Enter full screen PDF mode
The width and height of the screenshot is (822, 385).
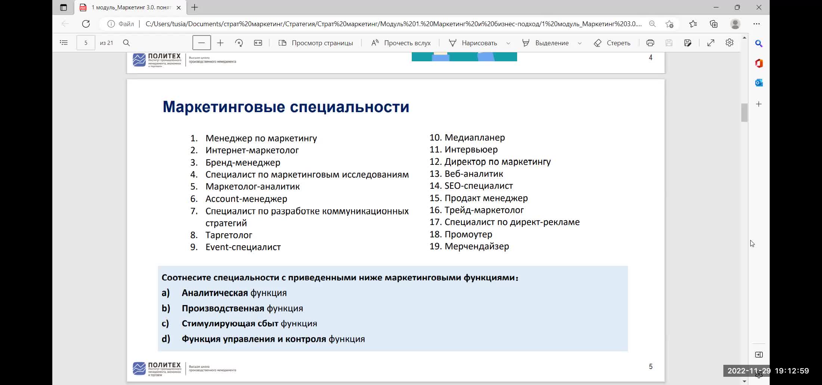click(x=711, y=43)
